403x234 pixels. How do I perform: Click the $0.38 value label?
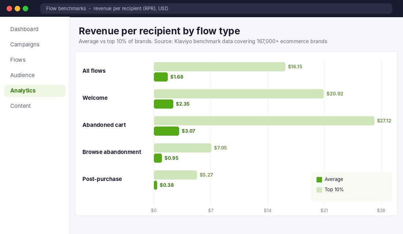pyautogui.click(x=167, y=185)
